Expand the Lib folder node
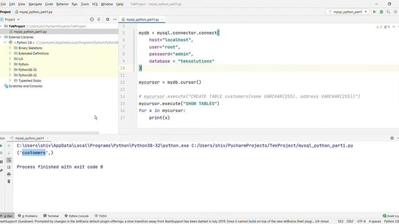This screenshot has height=224, width=399. tap(10, 58)
